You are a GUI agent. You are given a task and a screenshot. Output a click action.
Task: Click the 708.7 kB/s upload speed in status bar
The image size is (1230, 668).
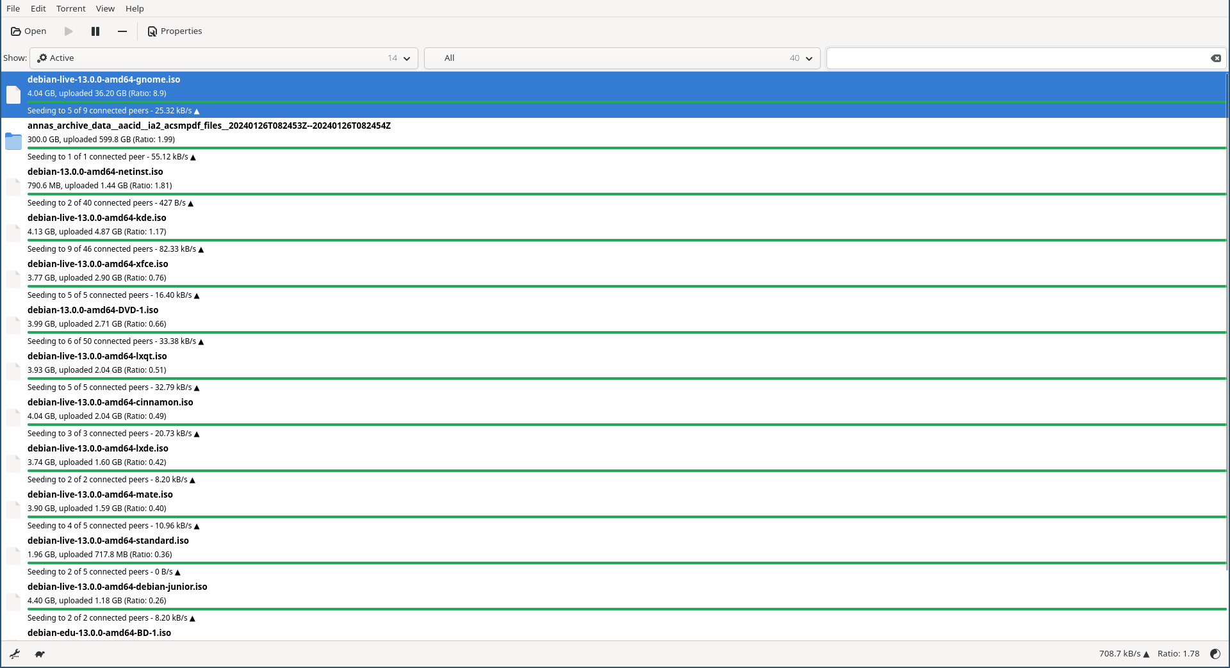click(1124, 654)
